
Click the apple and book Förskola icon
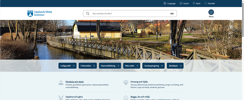pyautogui.click(x=61, y=83)
